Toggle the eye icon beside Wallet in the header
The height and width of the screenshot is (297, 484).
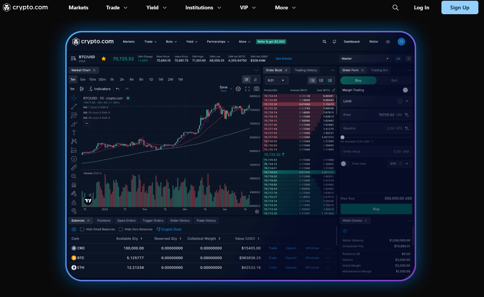(x=388, y=41)
